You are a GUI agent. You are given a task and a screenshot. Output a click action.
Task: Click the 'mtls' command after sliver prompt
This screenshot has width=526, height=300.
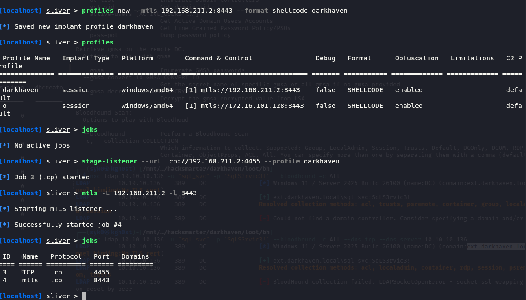coord(89,193)
